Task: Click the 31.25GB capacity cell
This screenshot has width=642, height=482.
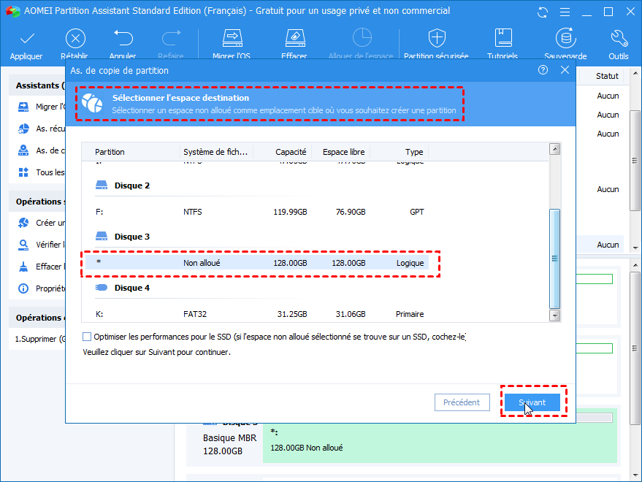Action: point(292,314)
